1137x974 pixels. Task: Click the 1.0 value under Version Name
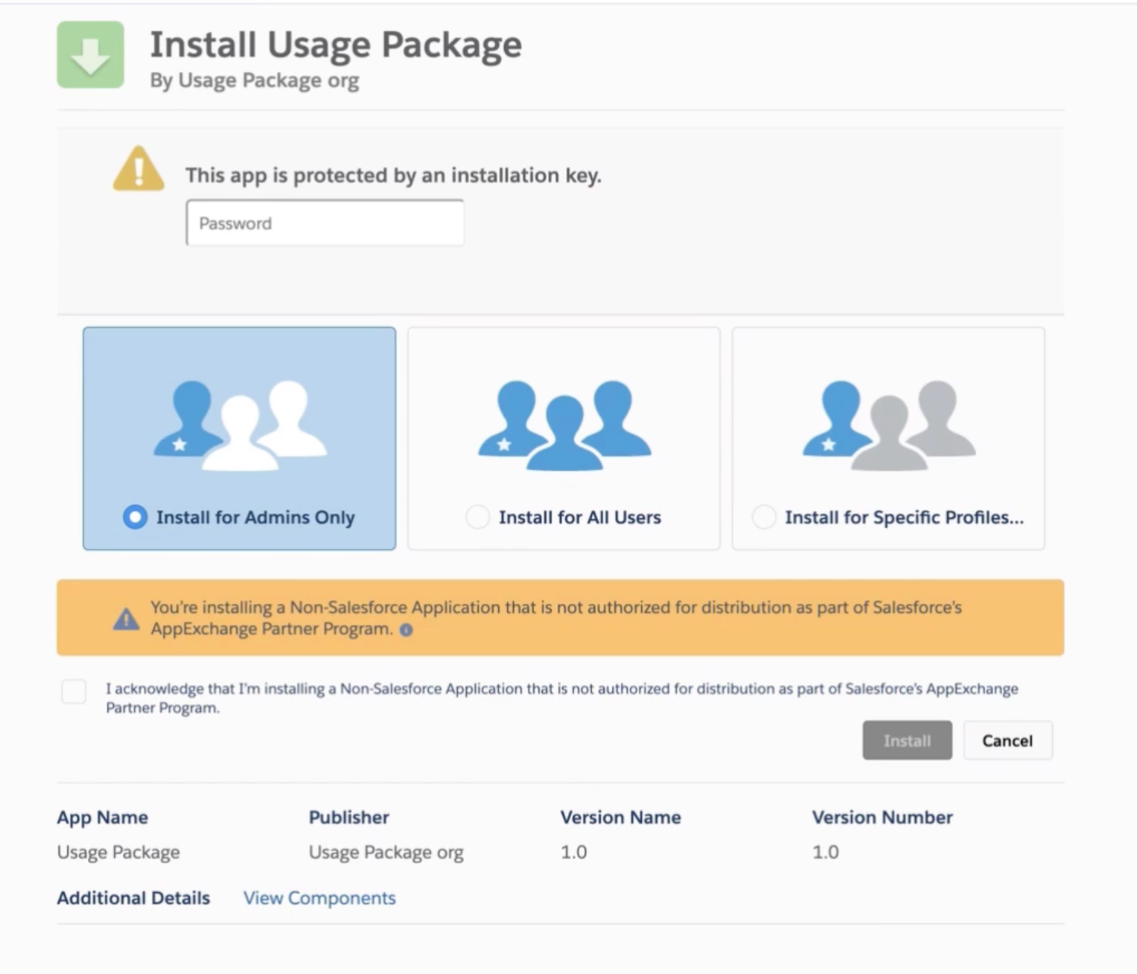(574, 852)
